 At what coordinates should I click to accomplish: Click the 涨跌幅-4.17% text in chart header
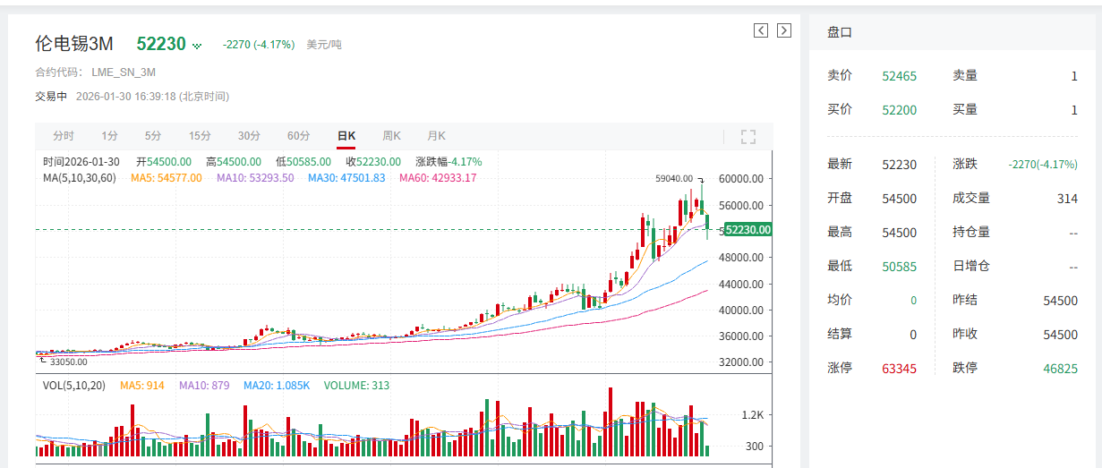click(448, 162)
